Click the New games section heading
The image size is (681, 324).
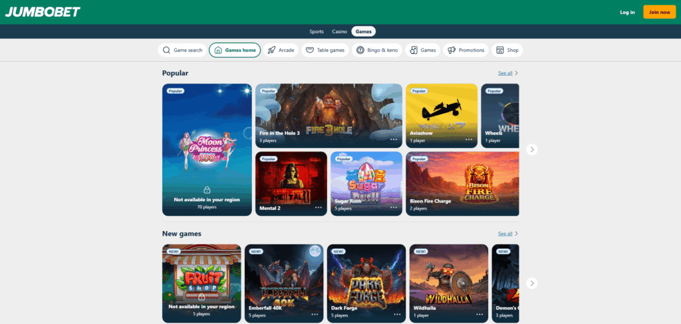[x=182, y=234]
